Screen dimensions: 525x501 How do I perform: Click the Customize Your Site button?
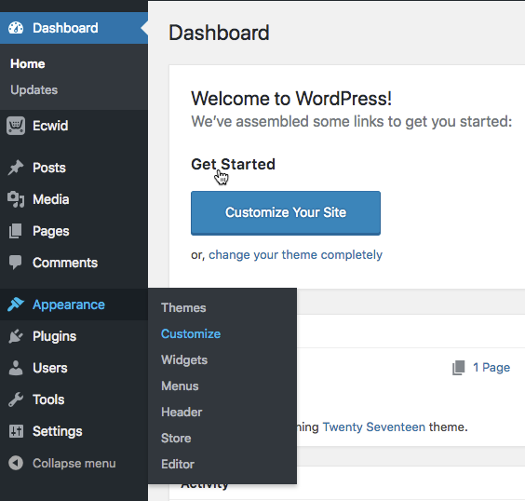[x=286, y=213]
